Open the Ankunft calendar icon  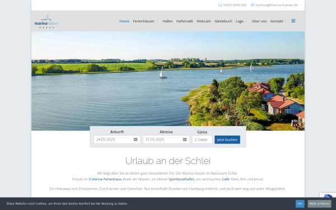pos(136,139)
